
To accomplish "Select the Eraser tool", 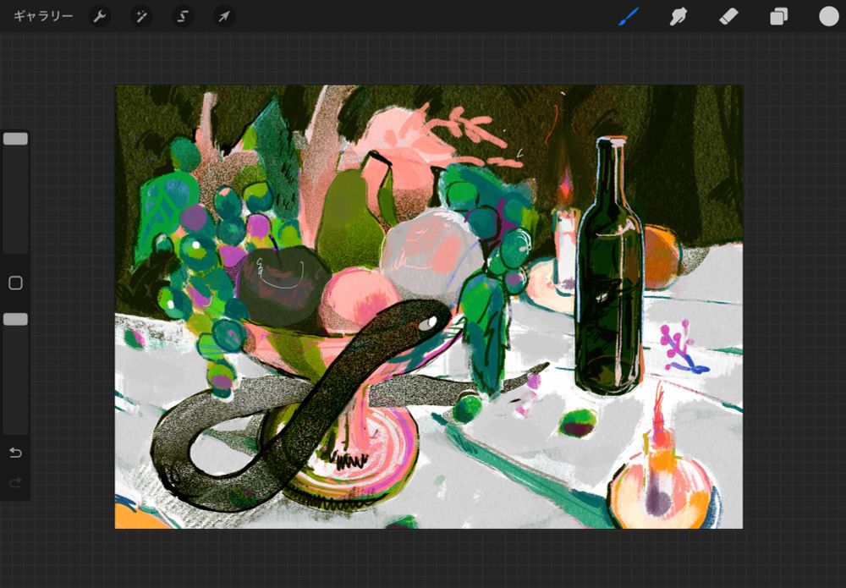I will [728, 17].
